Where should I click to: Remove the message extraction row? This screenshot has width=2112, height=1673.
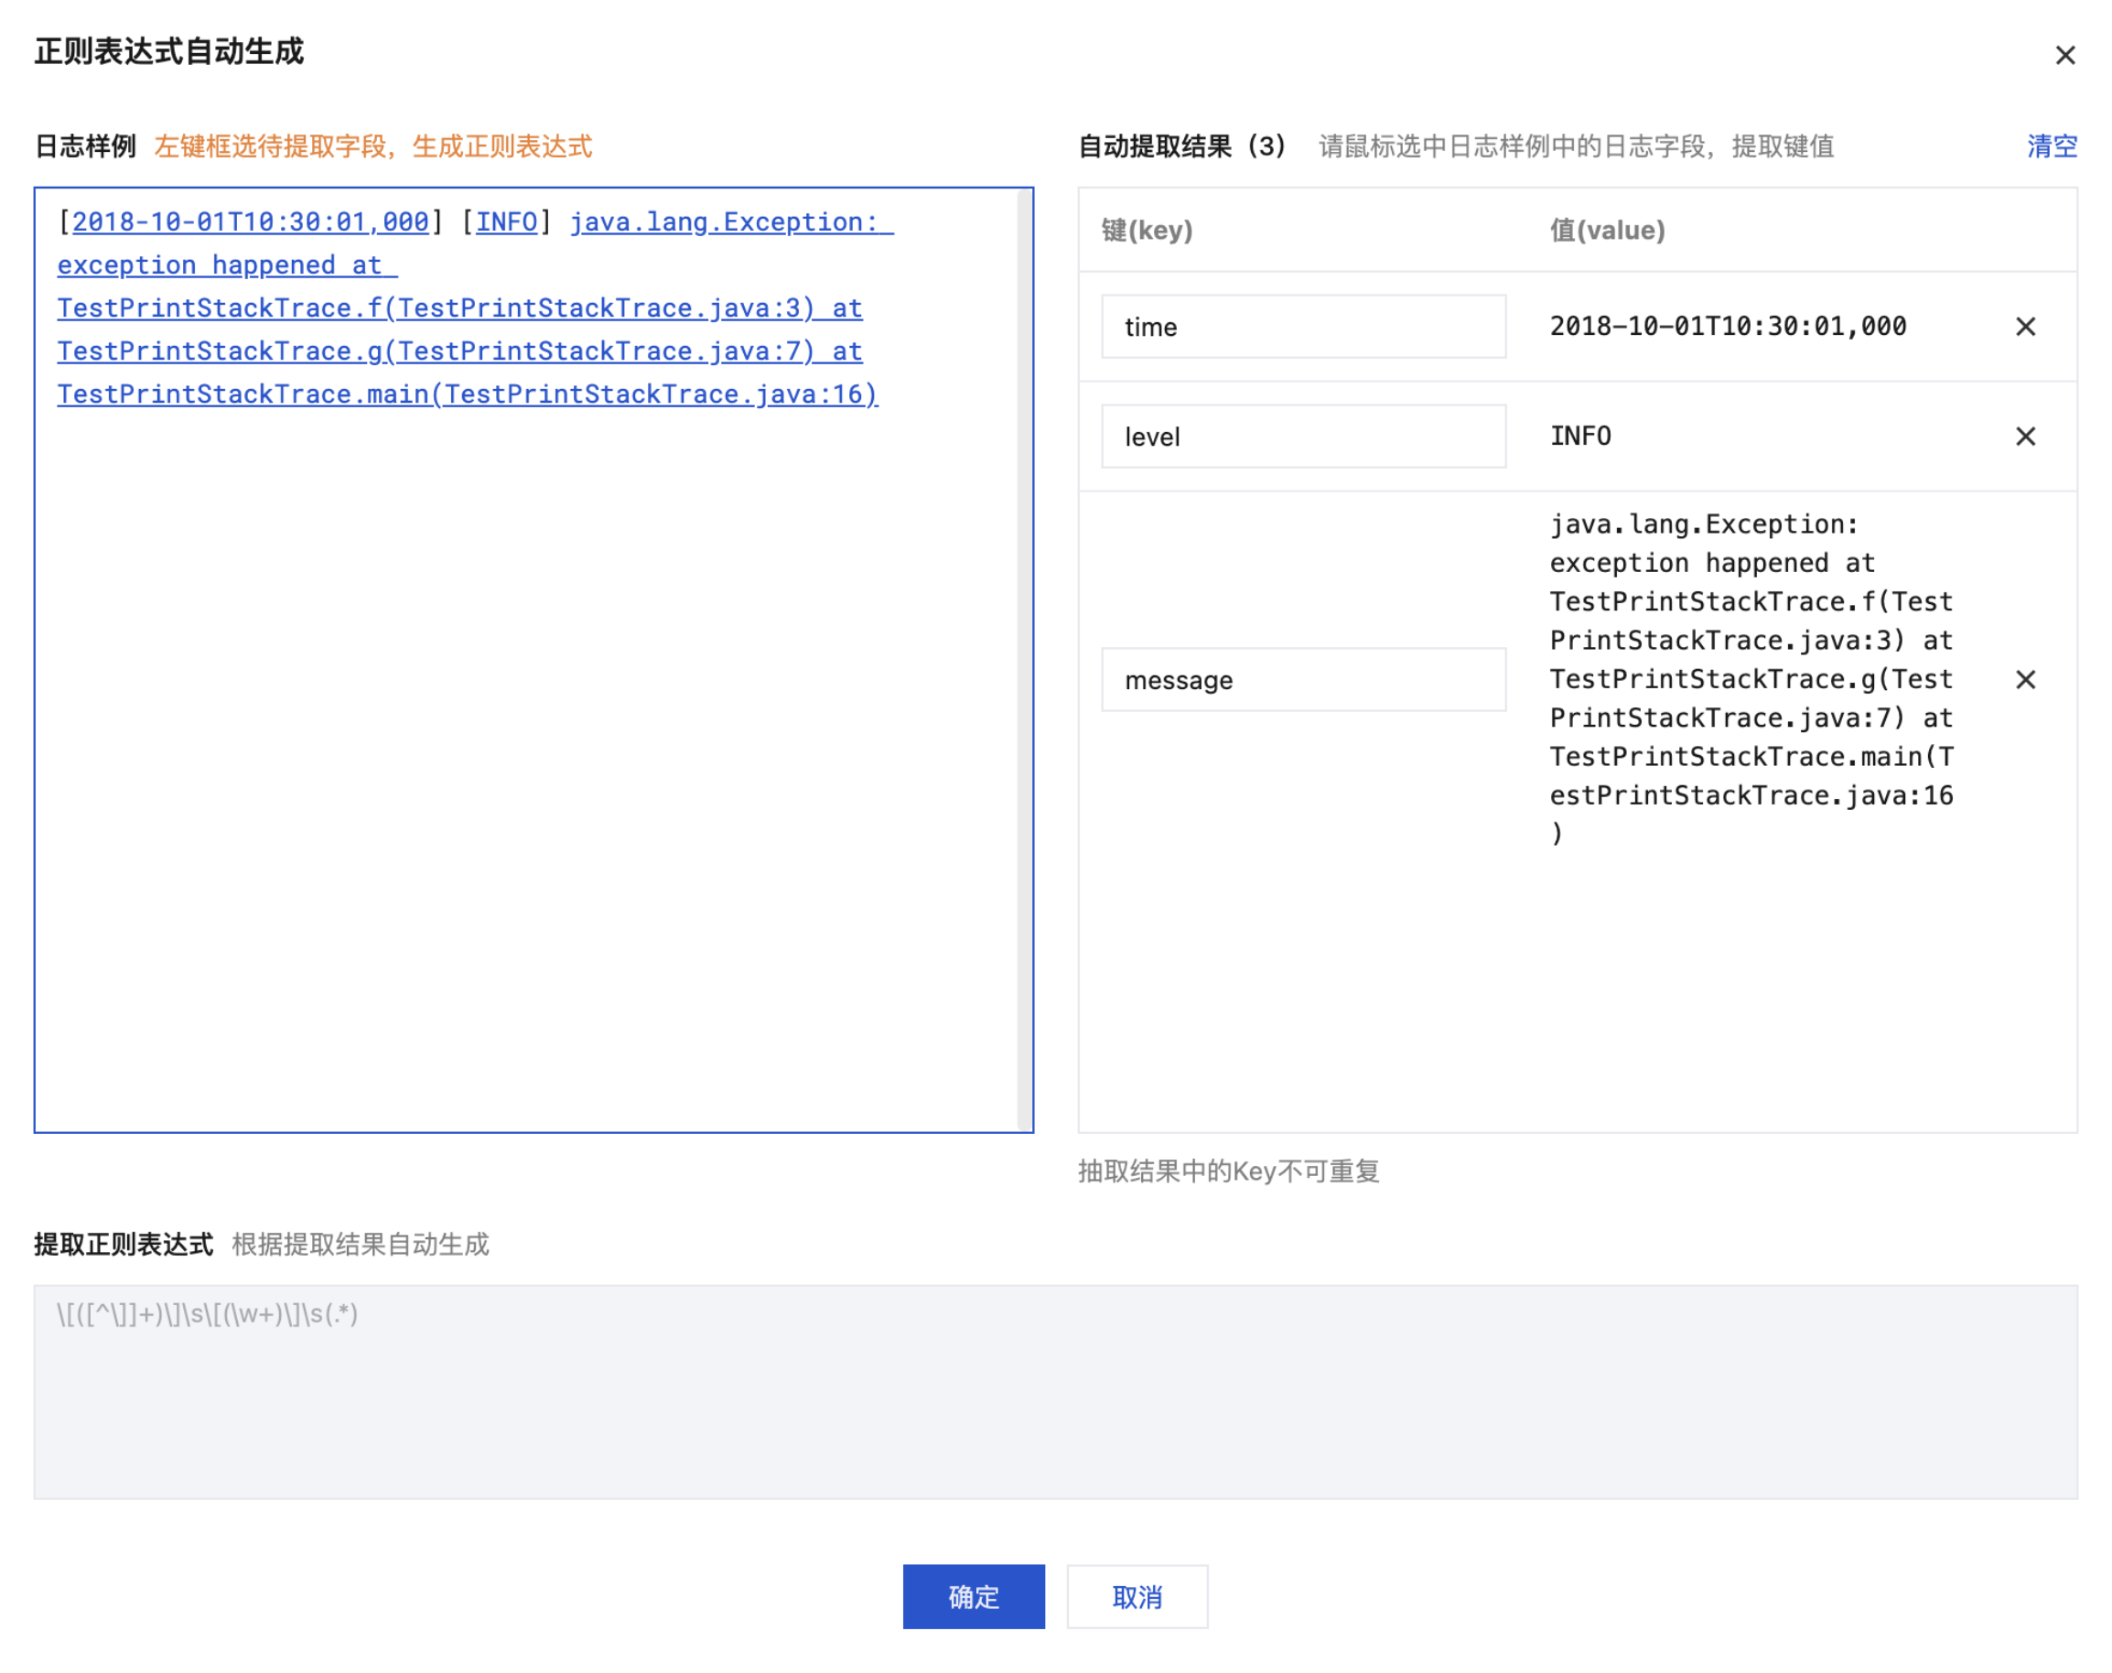coord(2025,679)
